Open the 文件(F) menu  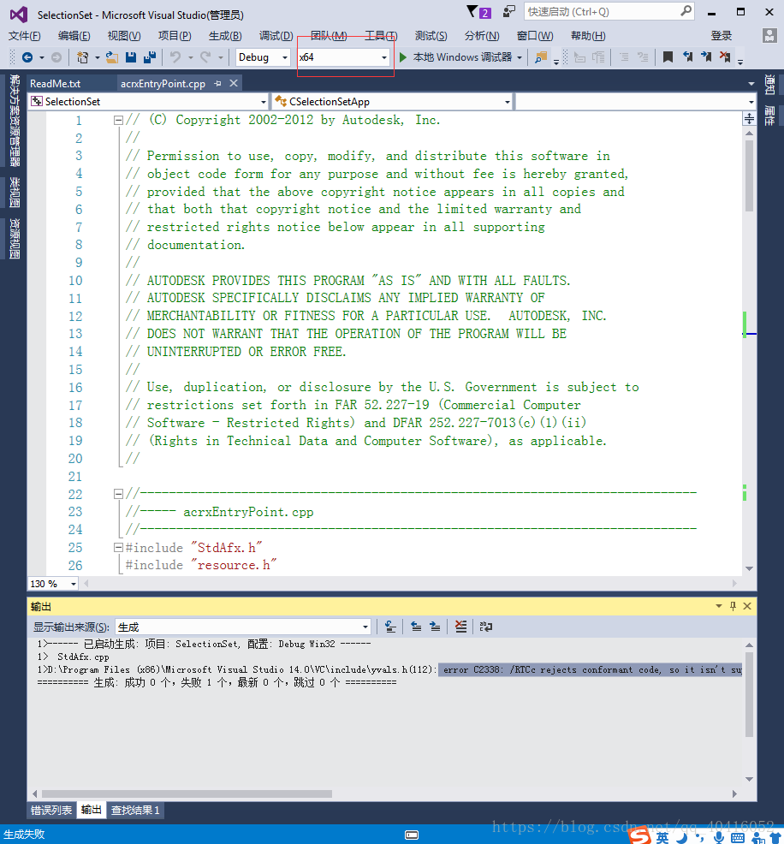pyautogui.click(x=25, y=36)
